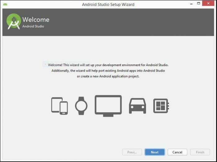Click the text line starting 'Welcome! This wizard'
The image size is (217, 162).
(108, 65)
